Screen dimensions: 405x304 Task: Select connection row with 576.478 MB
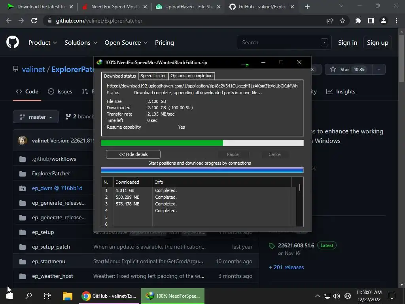tap(199, 204)
